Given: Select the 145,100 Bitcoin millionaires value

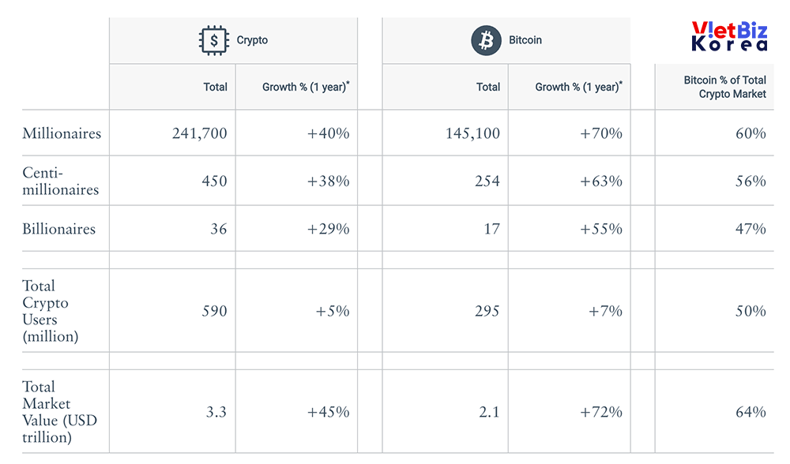Looking at the screenshot, I should (472, 133).
